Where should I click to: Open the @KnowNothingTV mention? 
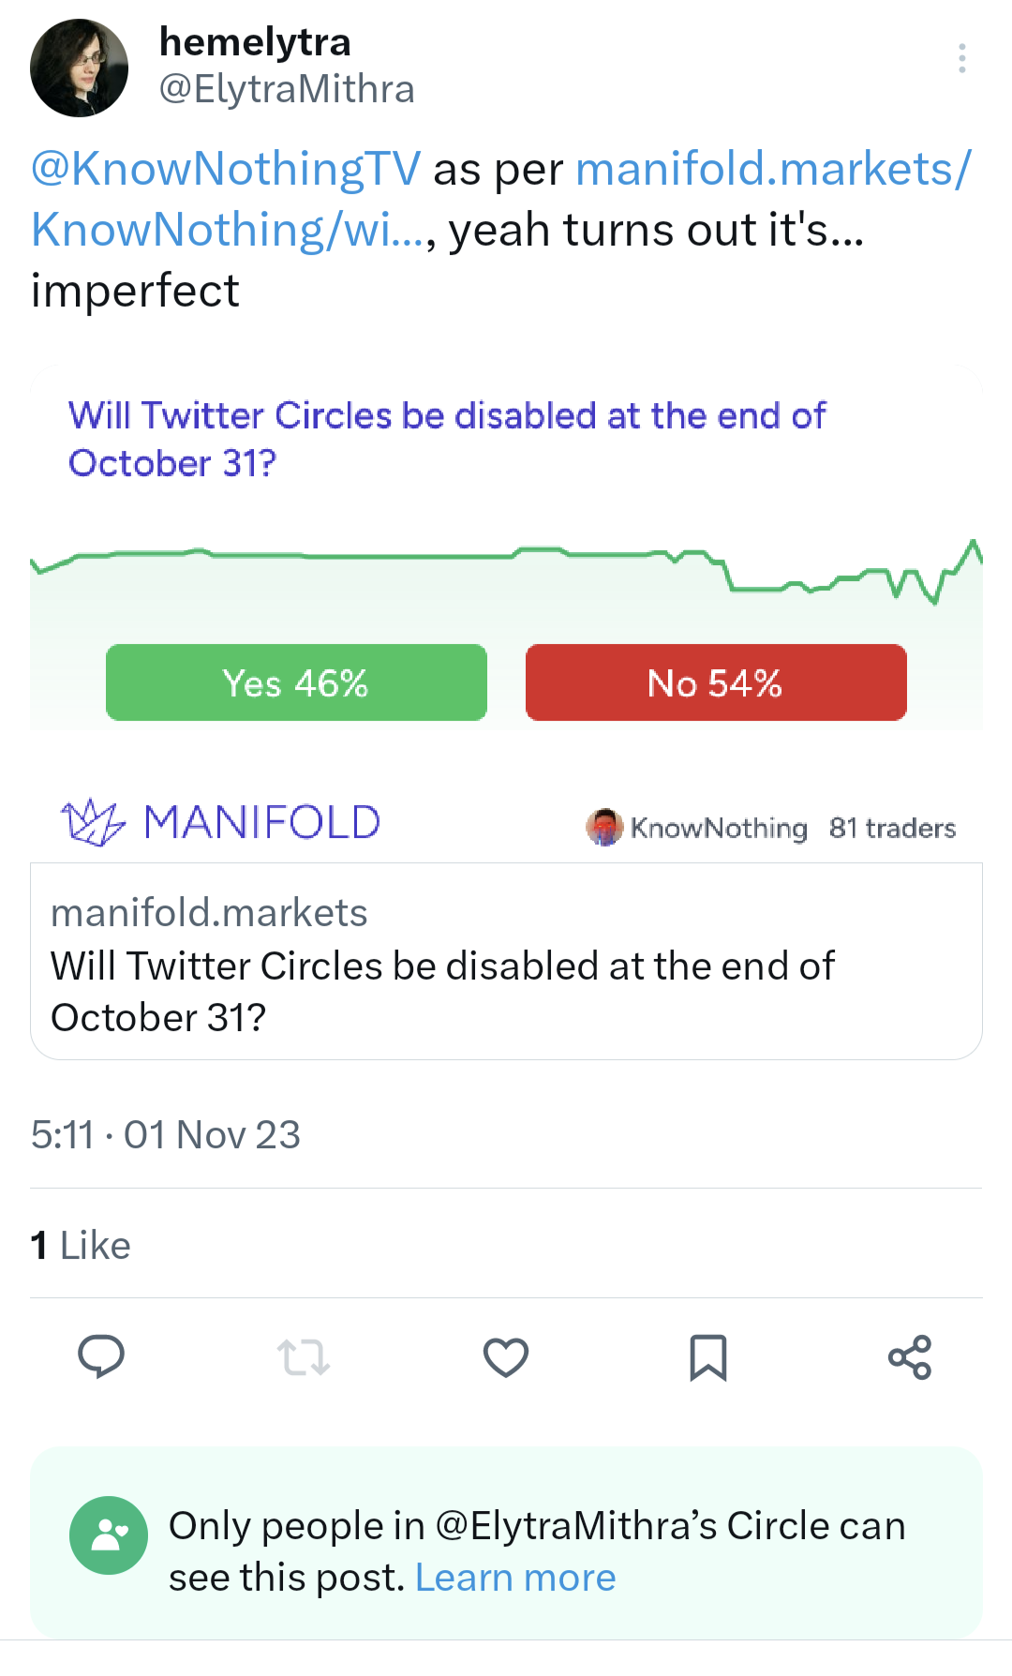(226, 169)
